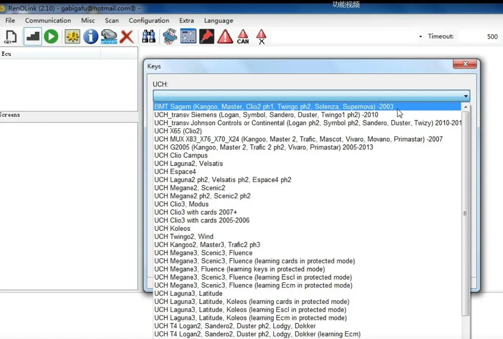Click the warning triangle with X icon

pos(261,37)
